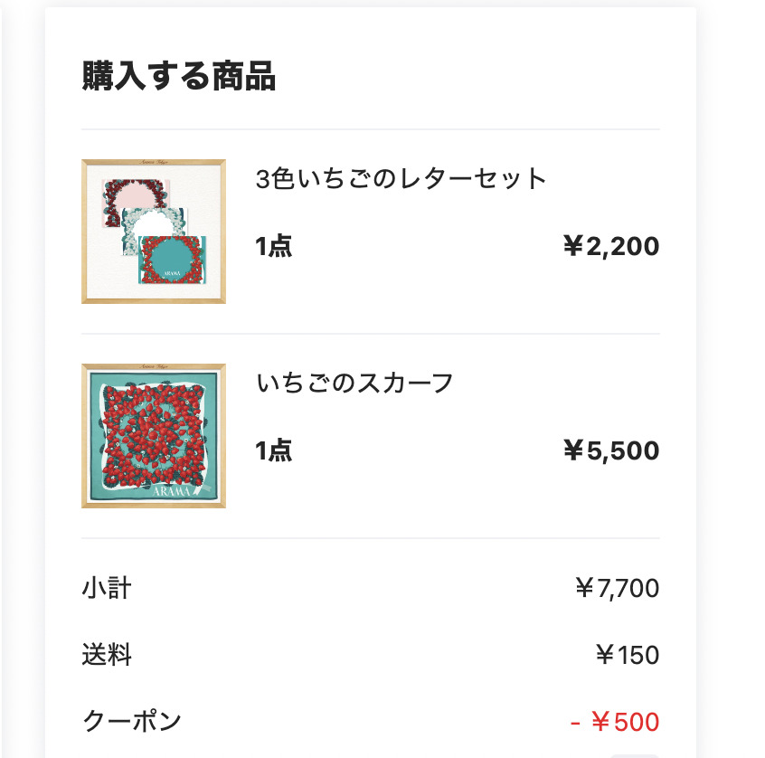The width and height of the screenshot is (765, 758).
Task: Click the gray pill below coupon amount
Action: coord(635,755)
